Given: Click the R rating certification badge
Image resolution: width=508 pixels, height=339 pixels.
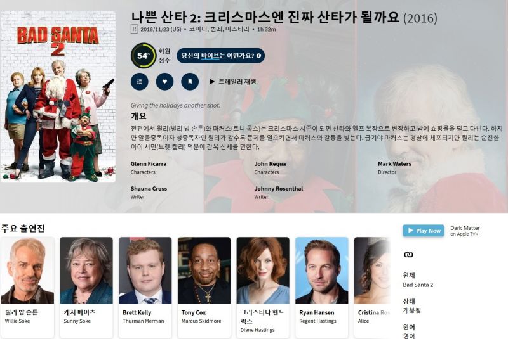Looking at the screenshot, I should click(134, 29).
